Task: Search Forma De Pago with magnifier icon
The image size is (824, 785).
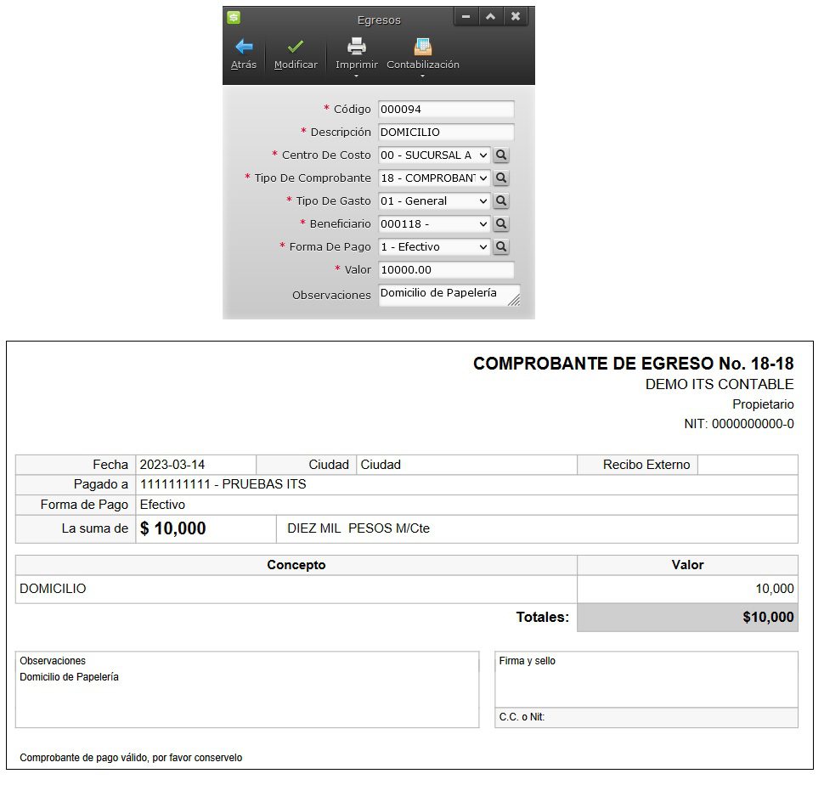Action: 501,247
